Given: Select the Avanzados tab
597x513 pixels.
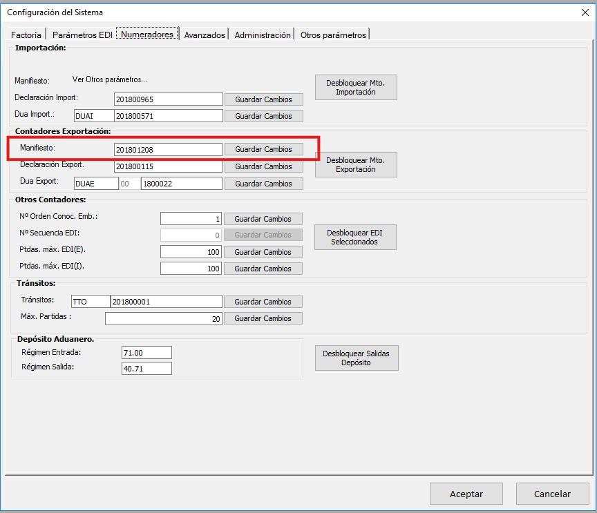Looking at the screenshot, I should [205, 35].
